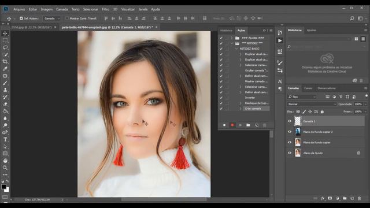Open the layer filter Tipo dropdown
370x208 pixels.
(302, 97)
